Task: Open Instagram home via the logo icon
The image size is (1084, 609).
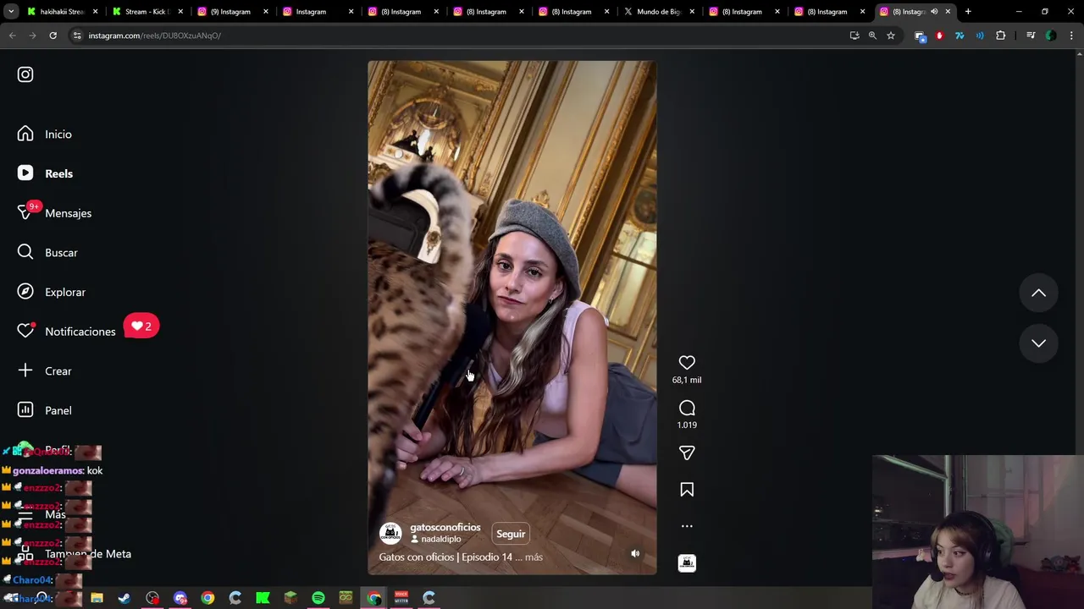Action: coord(25,74)
